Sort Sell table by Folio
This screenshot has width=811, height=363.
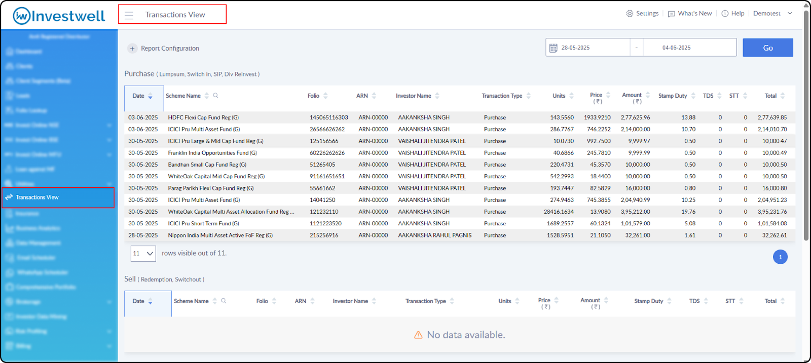coord(274,301)
